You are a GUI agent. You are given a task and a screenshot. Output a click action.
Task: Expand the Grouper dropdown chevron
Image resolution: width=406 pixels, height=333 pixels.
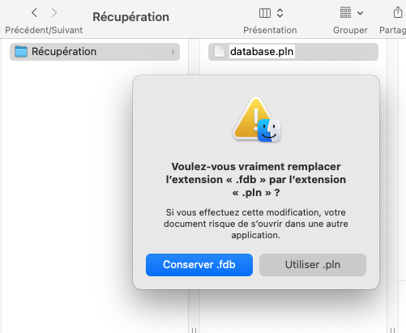pyautogui.click(x=360, y=13)
